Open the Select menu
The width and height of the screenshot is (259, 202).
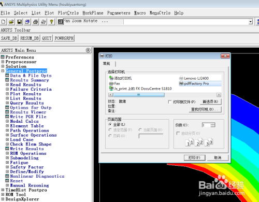[x=21, y=13]
